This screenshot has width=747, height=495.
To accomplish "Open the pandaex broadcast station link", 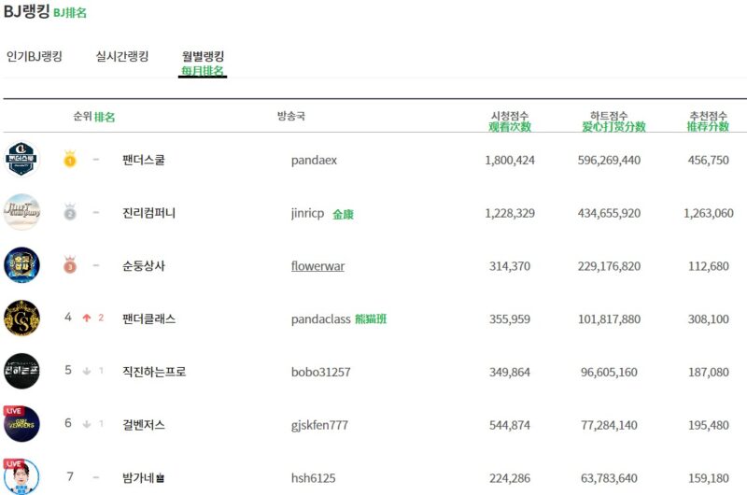I will 314,161.
